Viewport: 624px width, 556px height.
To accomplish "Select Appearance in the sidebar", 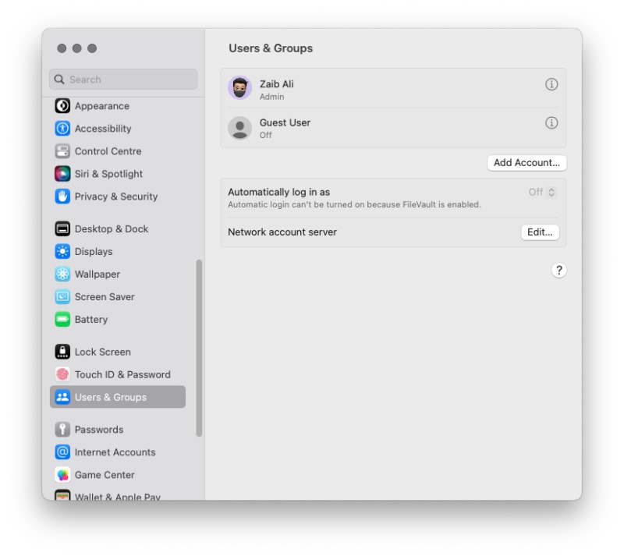I will click(x=118, y=106).
